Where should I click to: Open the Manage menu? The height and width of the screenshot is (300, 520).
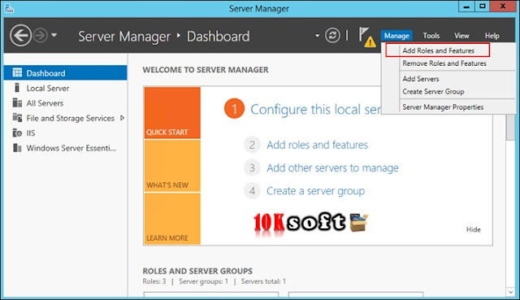click(x=396, y=36)
